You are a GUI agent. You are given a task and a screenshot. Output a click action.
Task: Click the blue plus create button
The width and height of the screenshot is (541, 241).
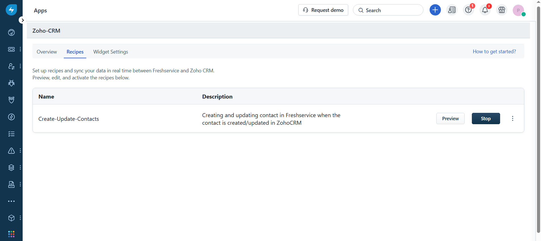435,10
